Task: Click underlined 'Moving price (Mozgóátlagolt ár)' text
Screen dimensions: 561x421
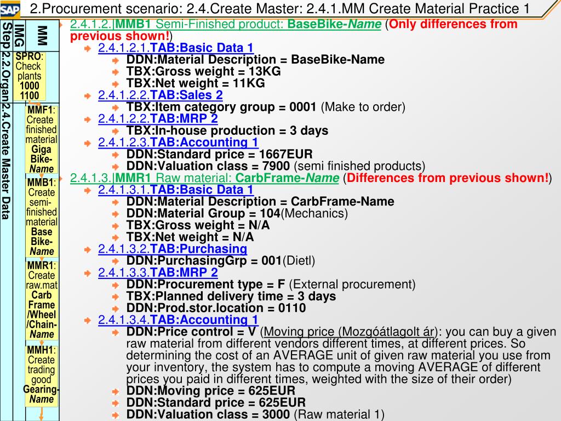Action: [x=350, y=332]
